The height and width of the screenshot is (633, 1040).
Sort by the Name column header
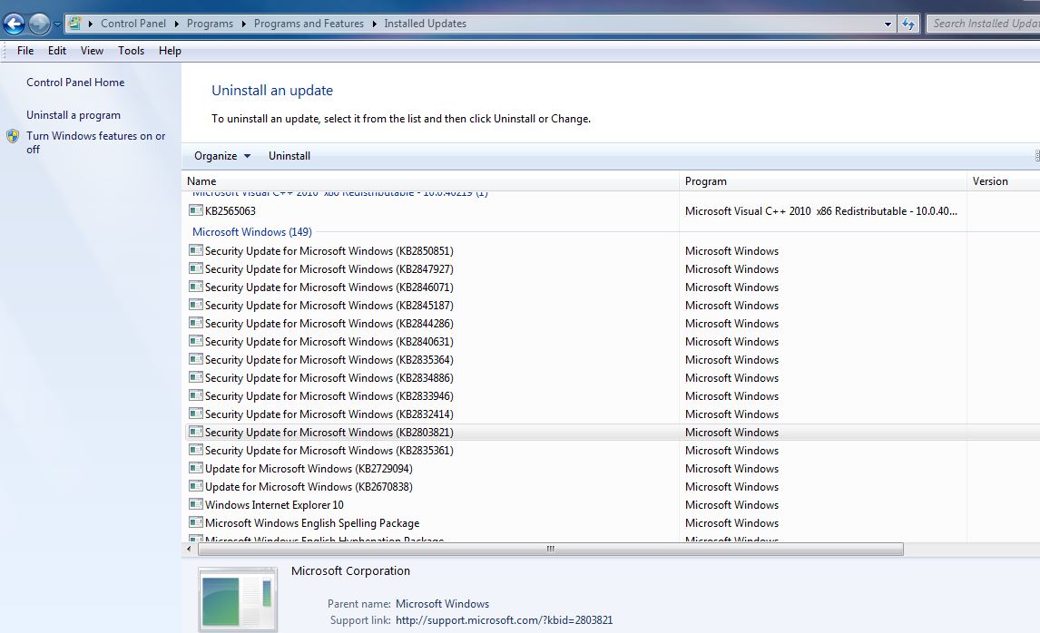(x=430, y=181)
